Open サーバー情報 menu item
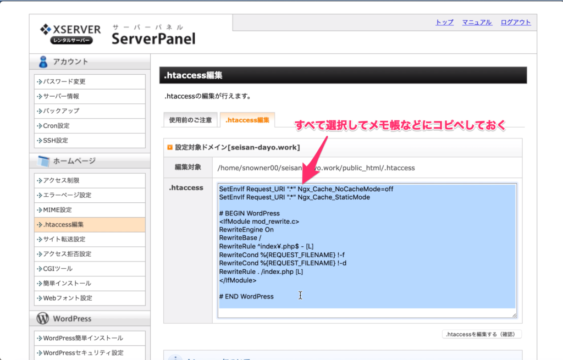 click(61, 96)
